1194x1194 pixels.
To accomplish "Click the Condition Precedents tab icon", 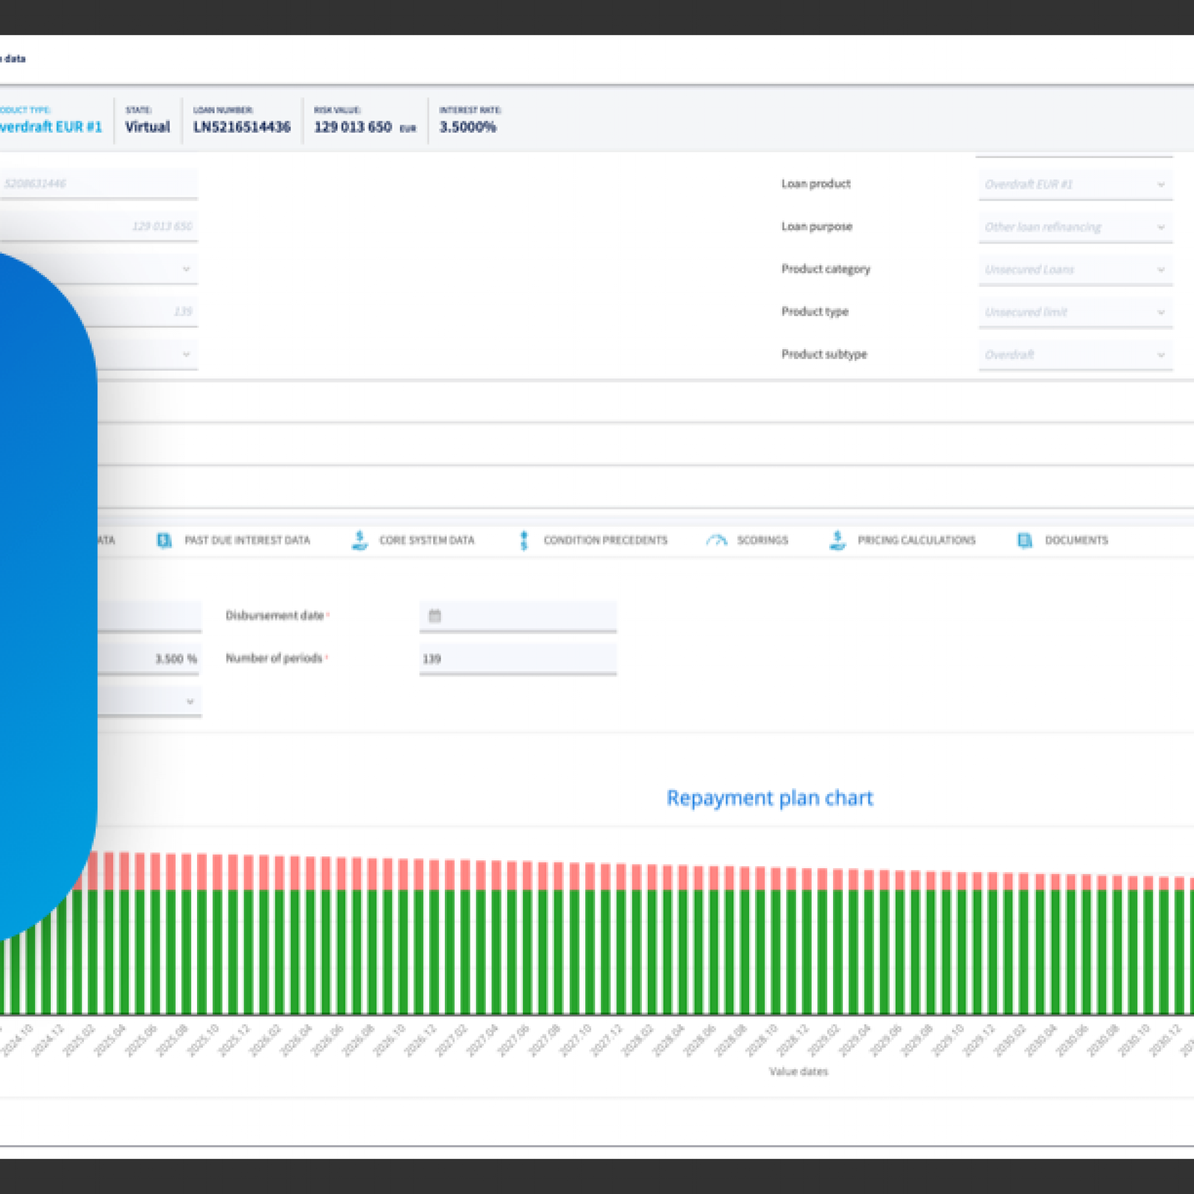I will coord(524,540).
